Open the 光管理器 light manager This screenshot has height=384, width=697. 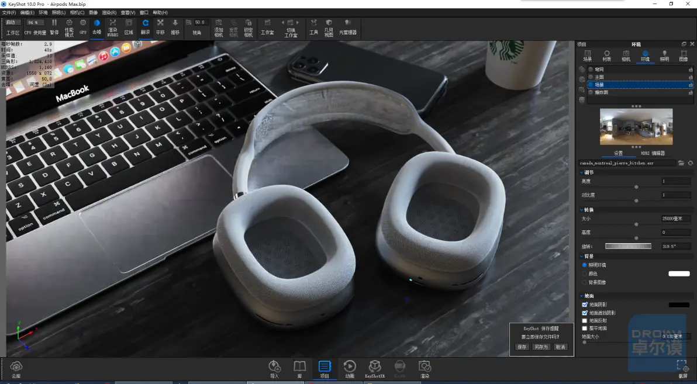347,27
